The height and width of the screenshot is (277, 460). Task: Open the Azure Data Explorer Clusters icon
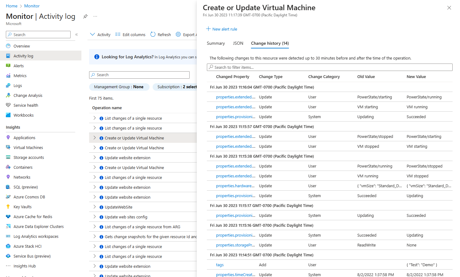[8, 226]
